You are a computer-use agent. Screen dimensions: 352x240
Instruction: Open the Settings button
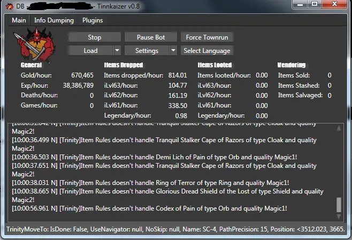click(x=147, y=51)
